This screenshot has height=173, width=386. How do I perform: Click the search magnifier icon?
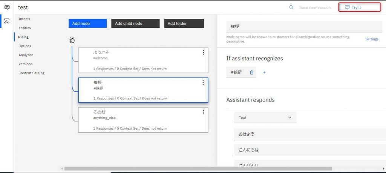[x=291, y=8]
